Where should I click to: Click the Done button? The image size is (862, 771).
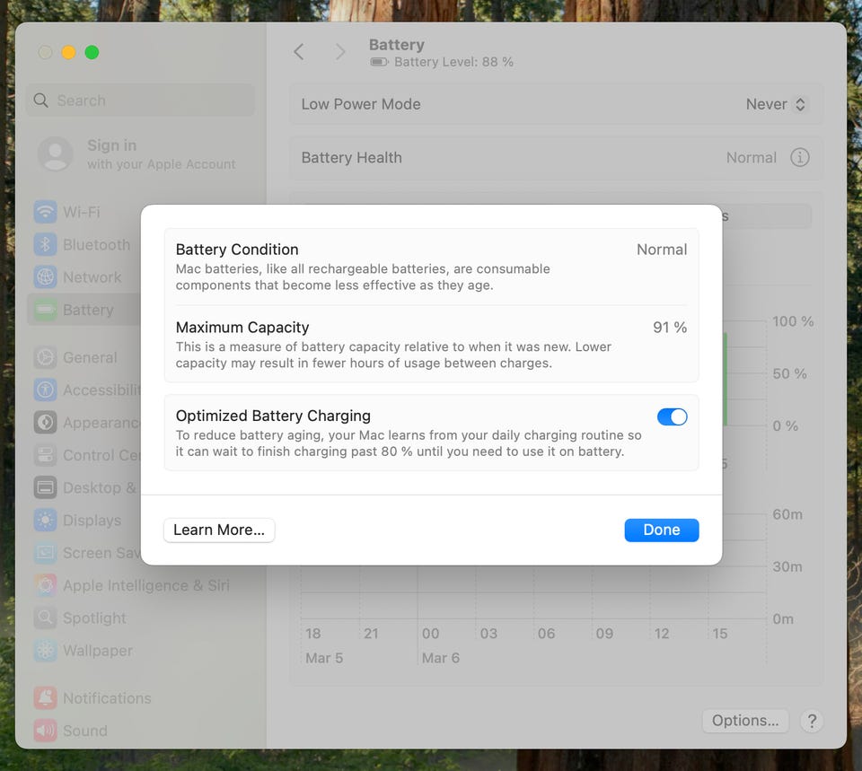click(x=662, y=530)
